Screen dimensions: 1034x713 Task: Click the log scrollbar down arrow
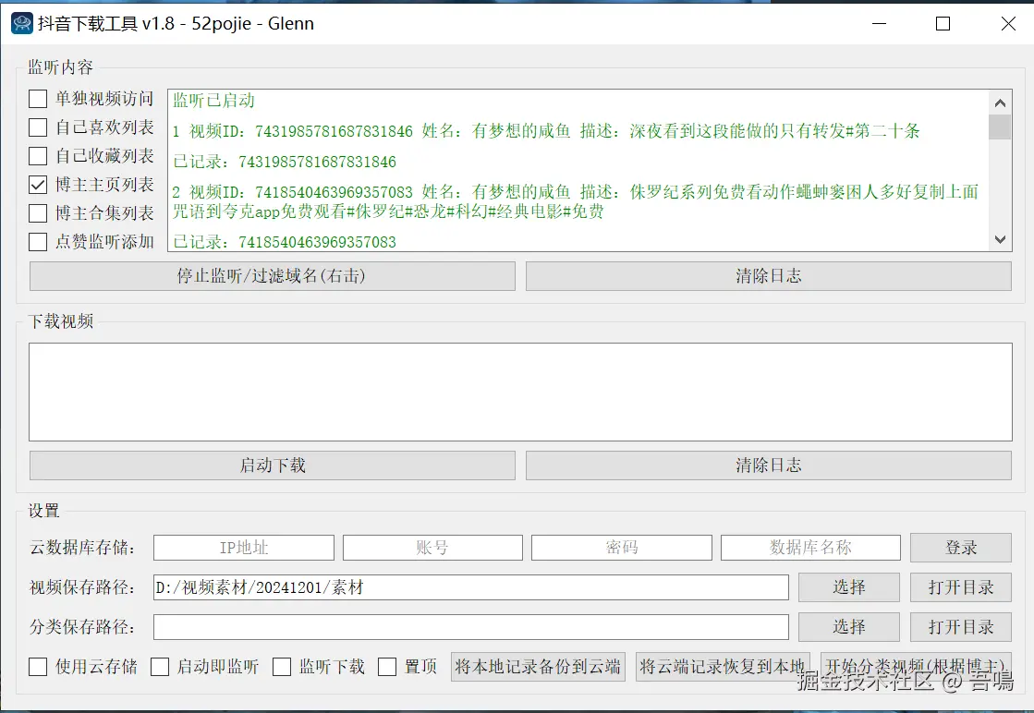[1000, 239]
